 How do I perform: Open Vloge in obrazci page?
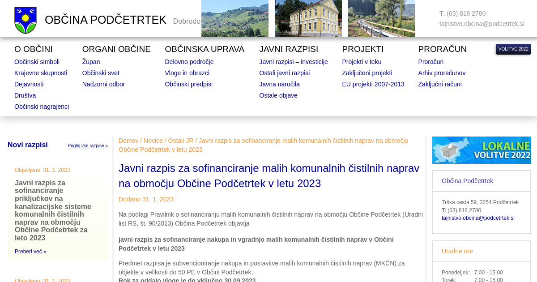[x=187, y=73]
